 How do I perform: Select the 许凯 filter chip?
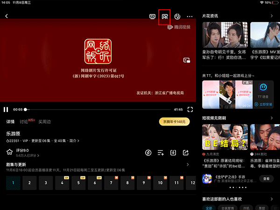[246, 208]
